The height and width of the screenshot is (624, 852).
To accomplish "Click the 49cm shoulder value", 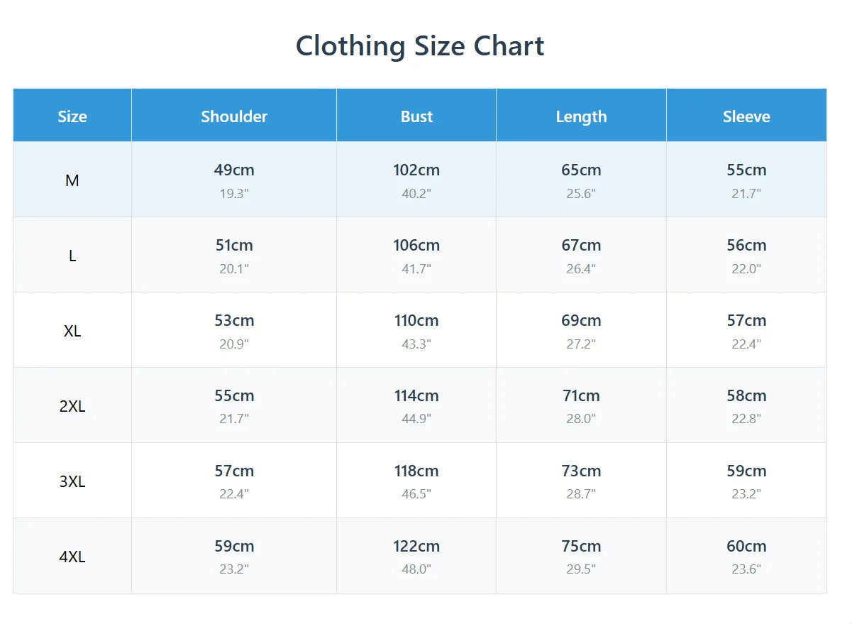I will 234,170.
